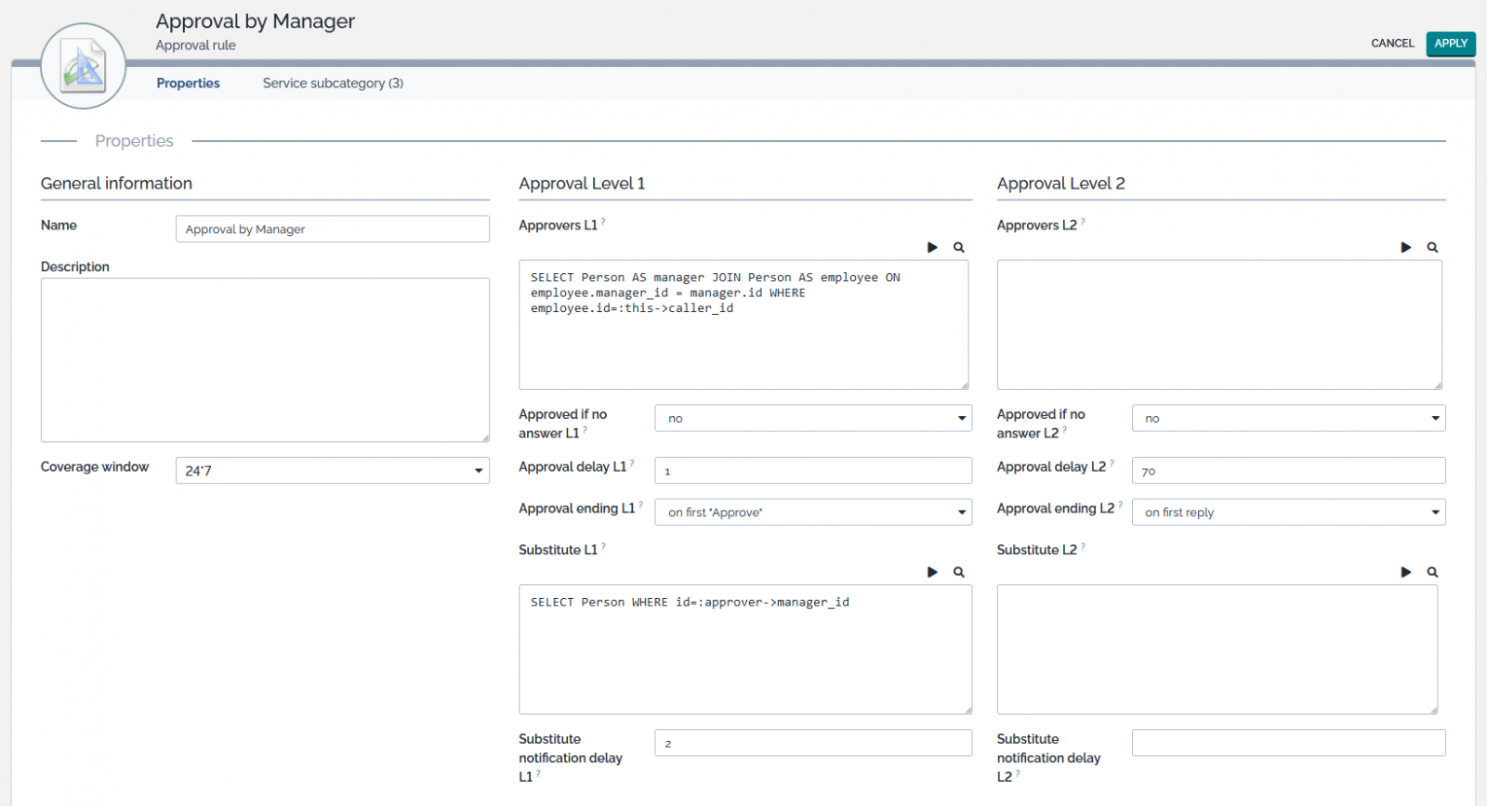The height and width of the screenshot is (806, 1487).
Task: Open Approval ending L2 dropdown
Action: (x=1288, y=513)
